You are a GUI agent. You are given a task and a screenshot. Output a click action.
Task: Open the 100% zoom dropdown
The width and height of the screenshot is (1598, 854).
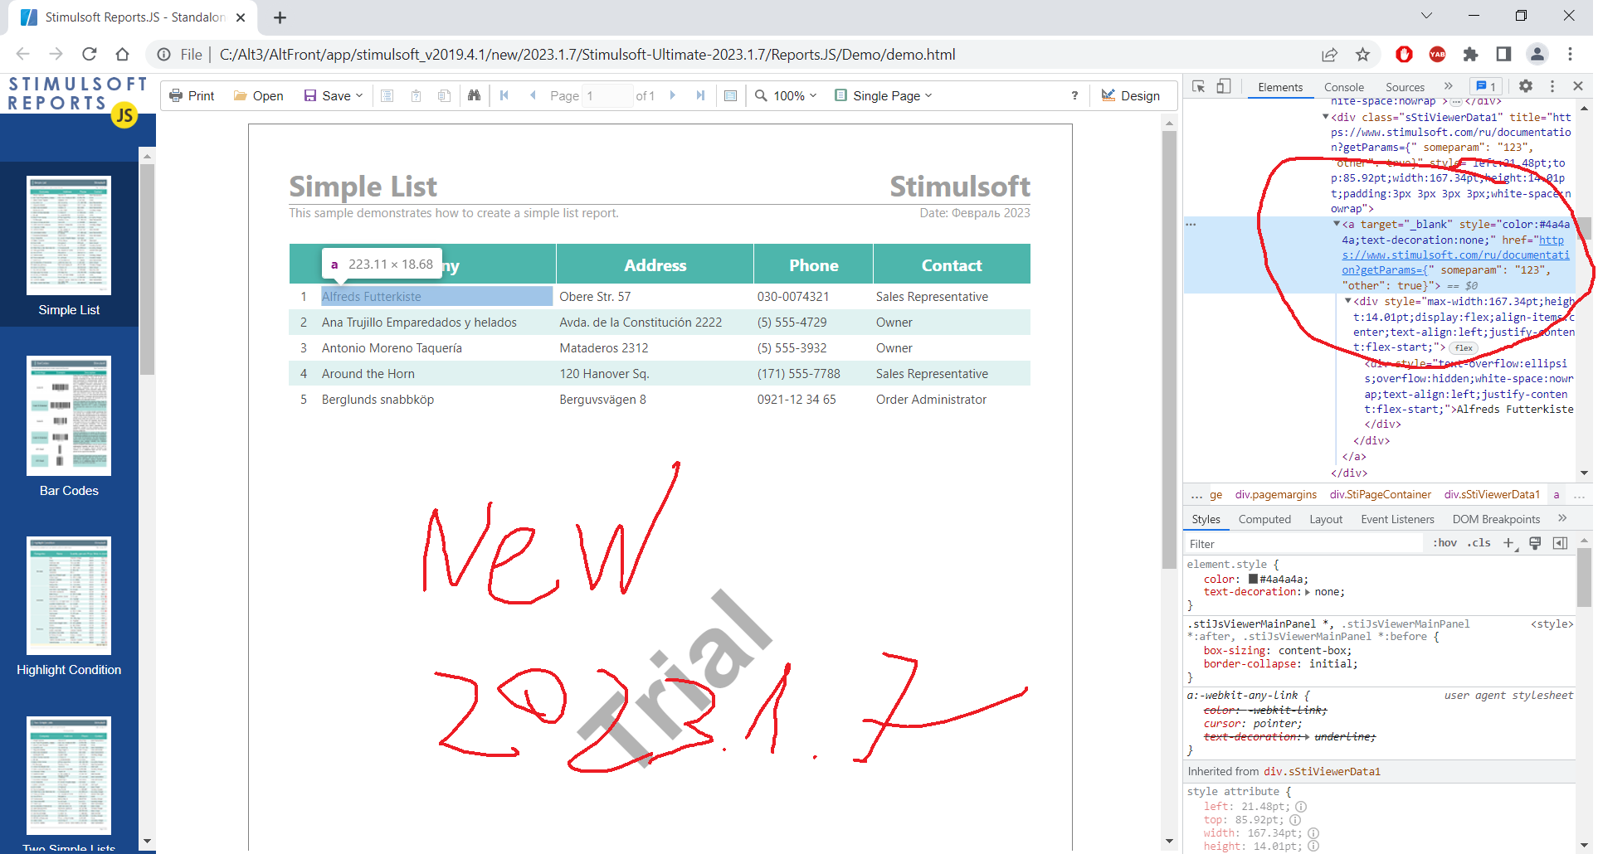pyautogui.click(x=786, y=95)
